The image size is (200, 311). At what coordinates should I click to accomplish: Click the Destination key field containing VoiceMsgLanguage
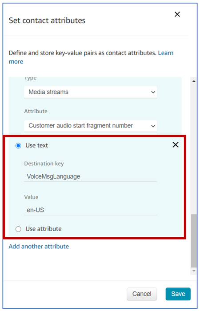91,176
